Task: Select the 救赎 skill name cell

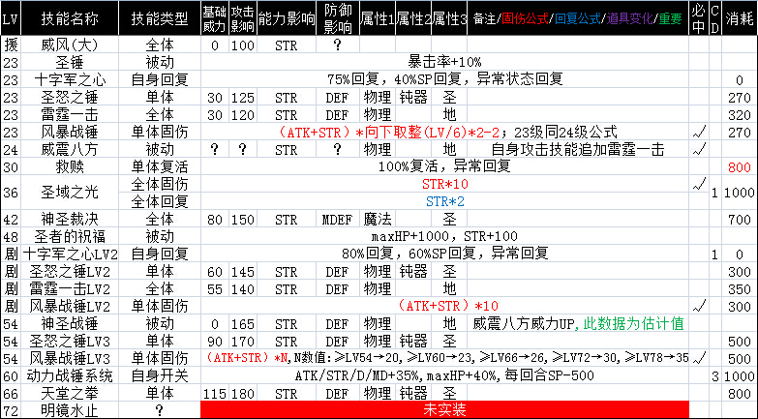Action: tap(70, 166)
